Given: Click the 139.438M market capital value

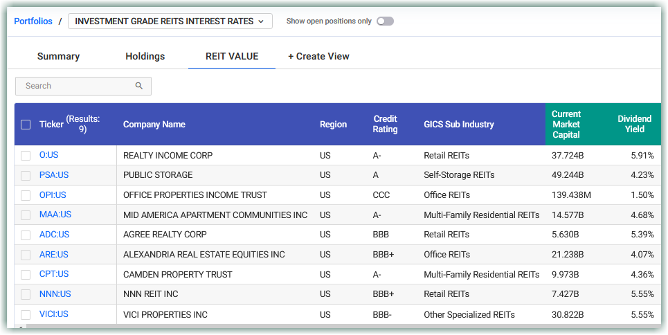Looking at the screenshot, I should 571,195.
